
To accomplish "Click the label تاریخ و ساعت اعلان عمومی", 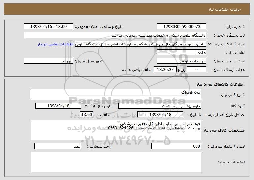I will (x=99, y=27).
